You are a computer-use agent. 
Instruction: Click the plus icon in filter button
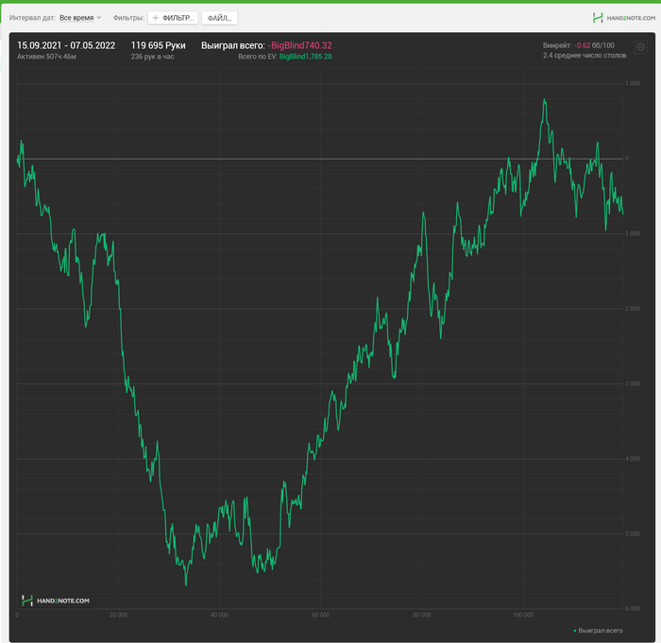(155, 18)
